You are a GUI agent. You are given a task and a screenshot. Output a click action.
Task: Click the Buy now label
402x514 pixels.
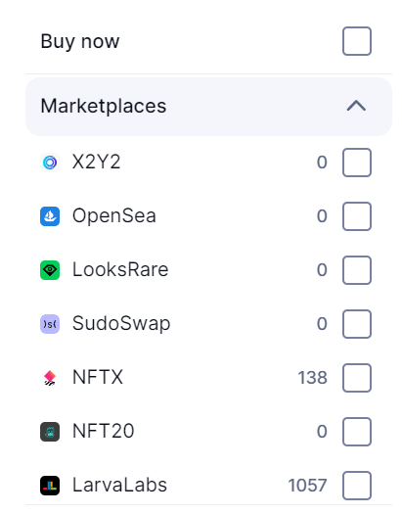pyautogui.click(x=80, y=42)
